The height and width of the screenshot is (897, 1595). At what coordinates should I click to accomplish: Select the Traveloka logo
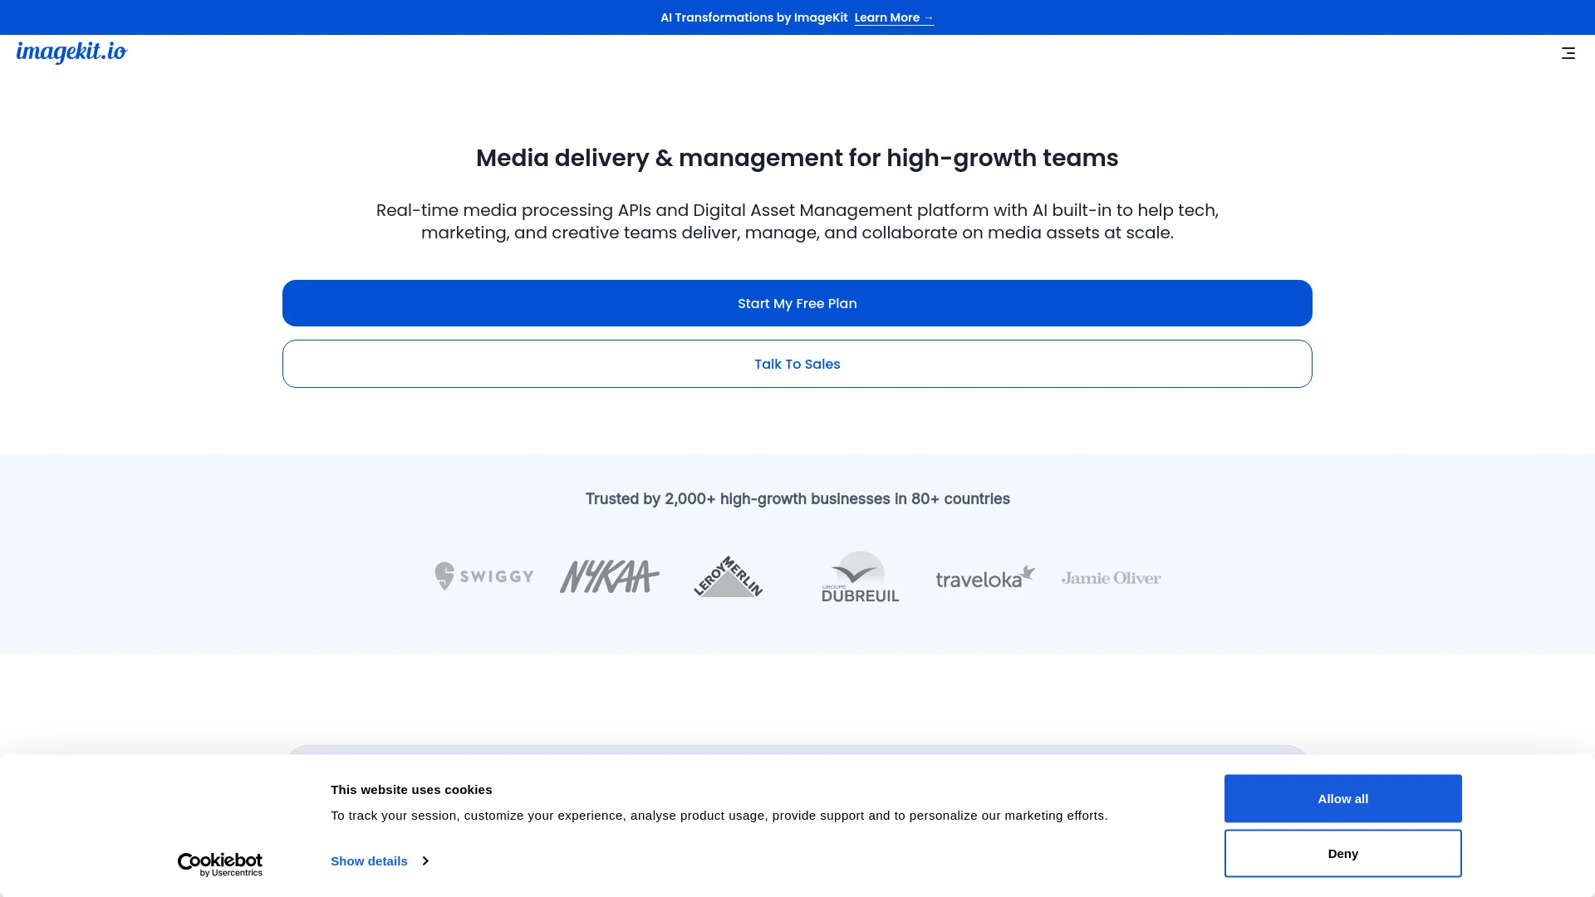(984, 577)
